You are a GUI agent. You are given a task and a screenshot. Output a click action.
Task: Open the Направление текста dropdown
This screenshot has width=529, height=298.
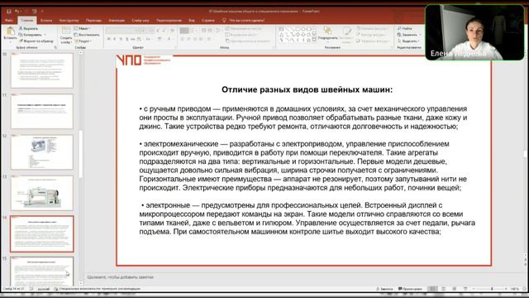[243, 29]
